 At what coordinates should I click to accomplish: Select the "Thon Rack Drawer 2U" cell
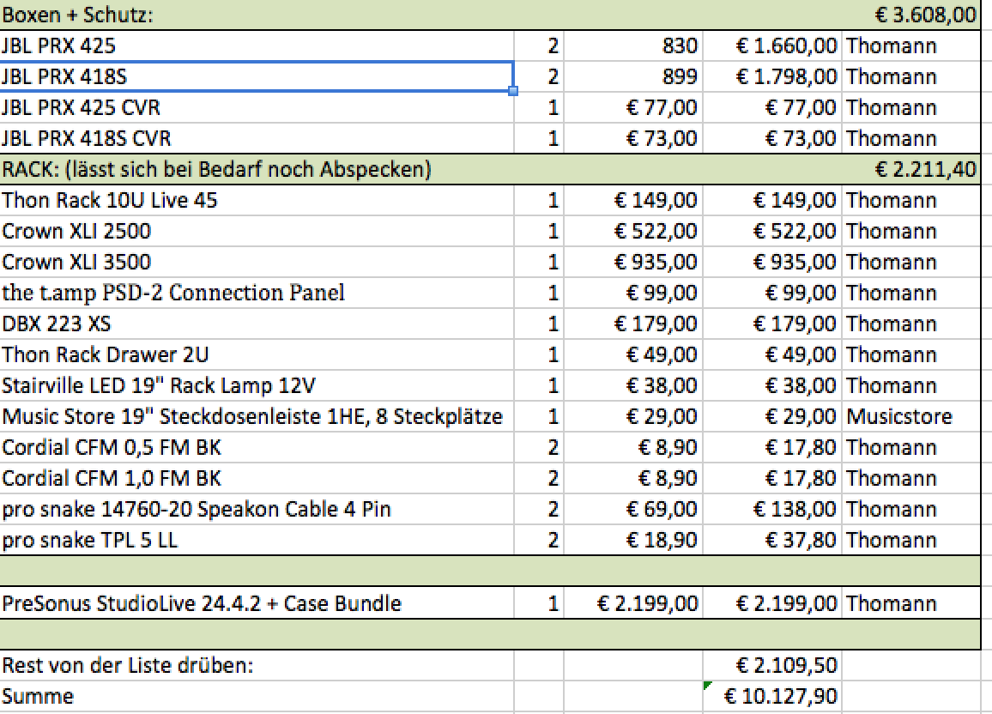(x=257, y=354)
